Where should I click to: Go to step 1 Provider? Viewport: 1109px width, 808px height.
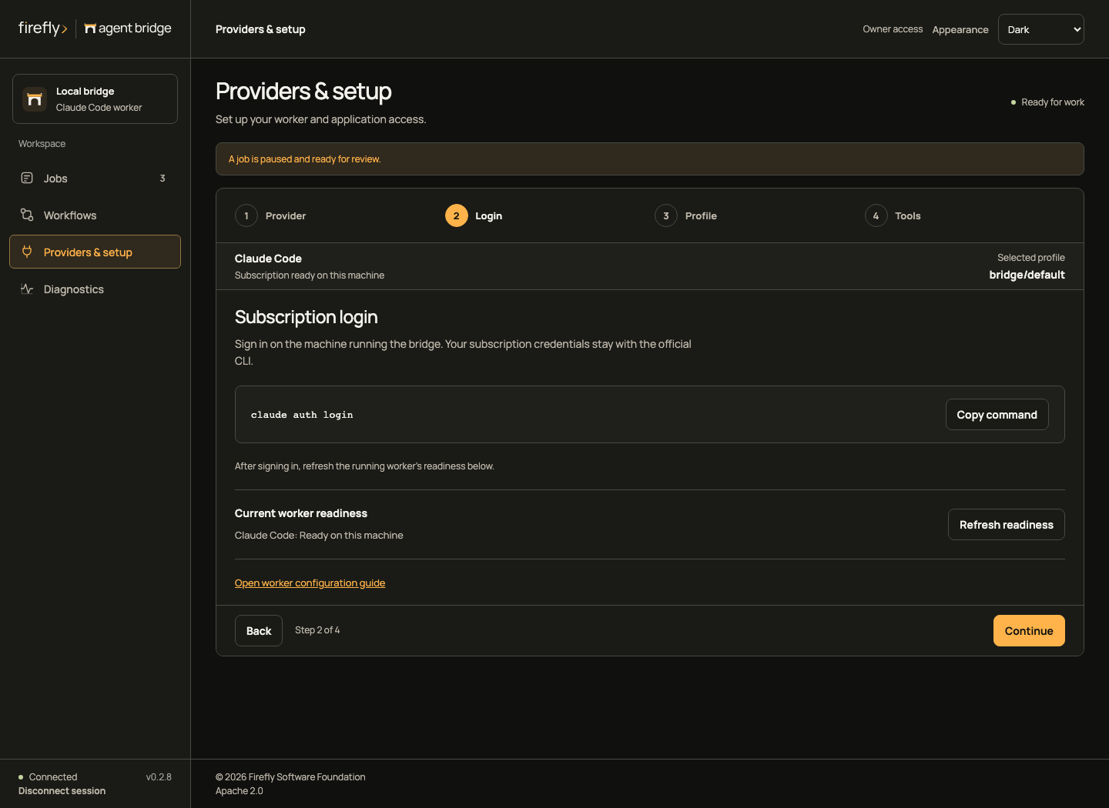pyautogui.click(x=270, y=215)
